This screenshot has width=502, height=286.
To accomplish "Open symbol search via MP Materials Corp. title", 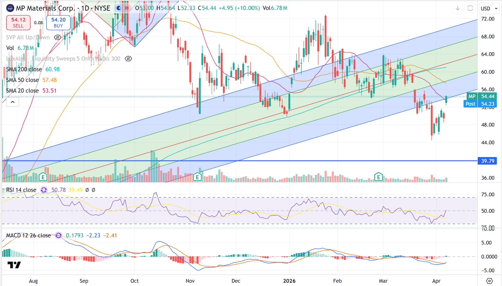I will pyautogui.click(x=45, y=8).
